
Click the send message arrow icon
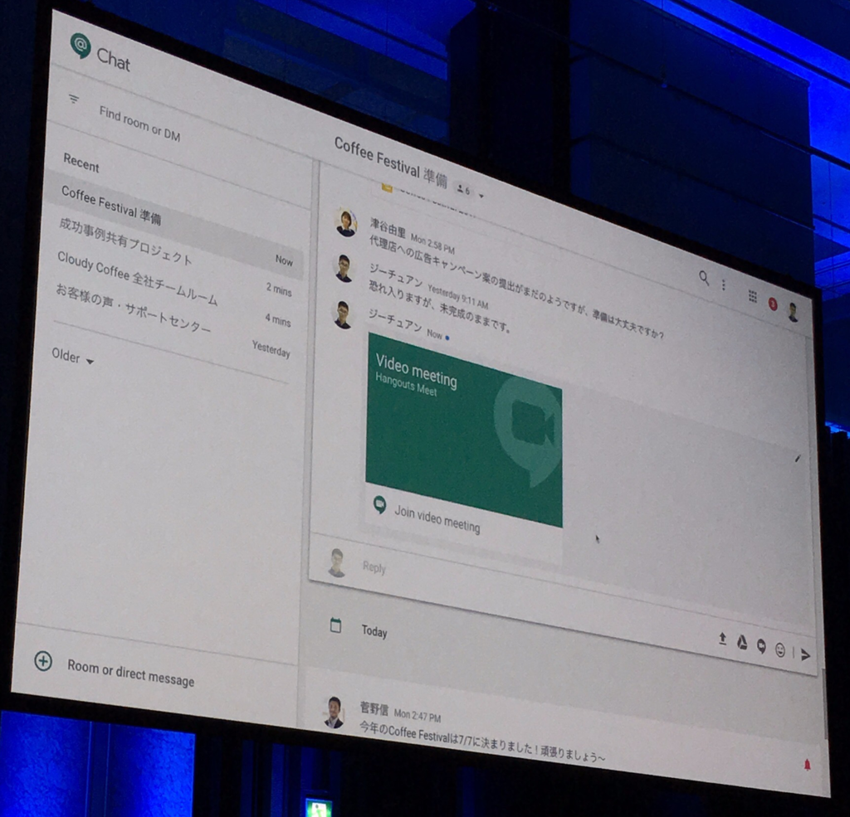(x=805, y=654)
